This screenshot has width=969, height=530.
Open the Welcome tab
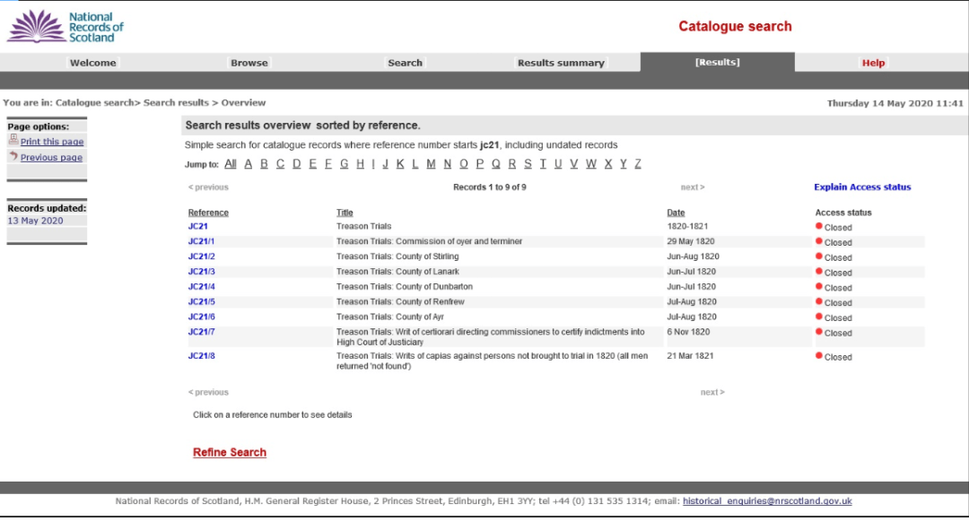[x=93, y=63]
